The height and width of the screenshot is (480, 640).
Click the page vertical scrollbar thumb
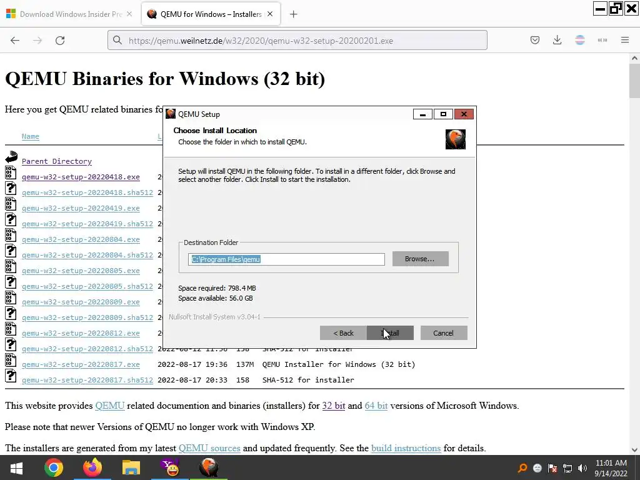click(x=634, y=81)
